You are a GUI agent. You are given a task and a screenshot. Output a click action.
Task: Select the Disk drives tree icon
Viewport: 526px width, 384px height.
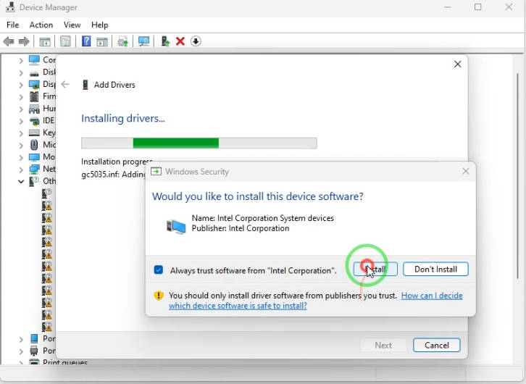34,72
